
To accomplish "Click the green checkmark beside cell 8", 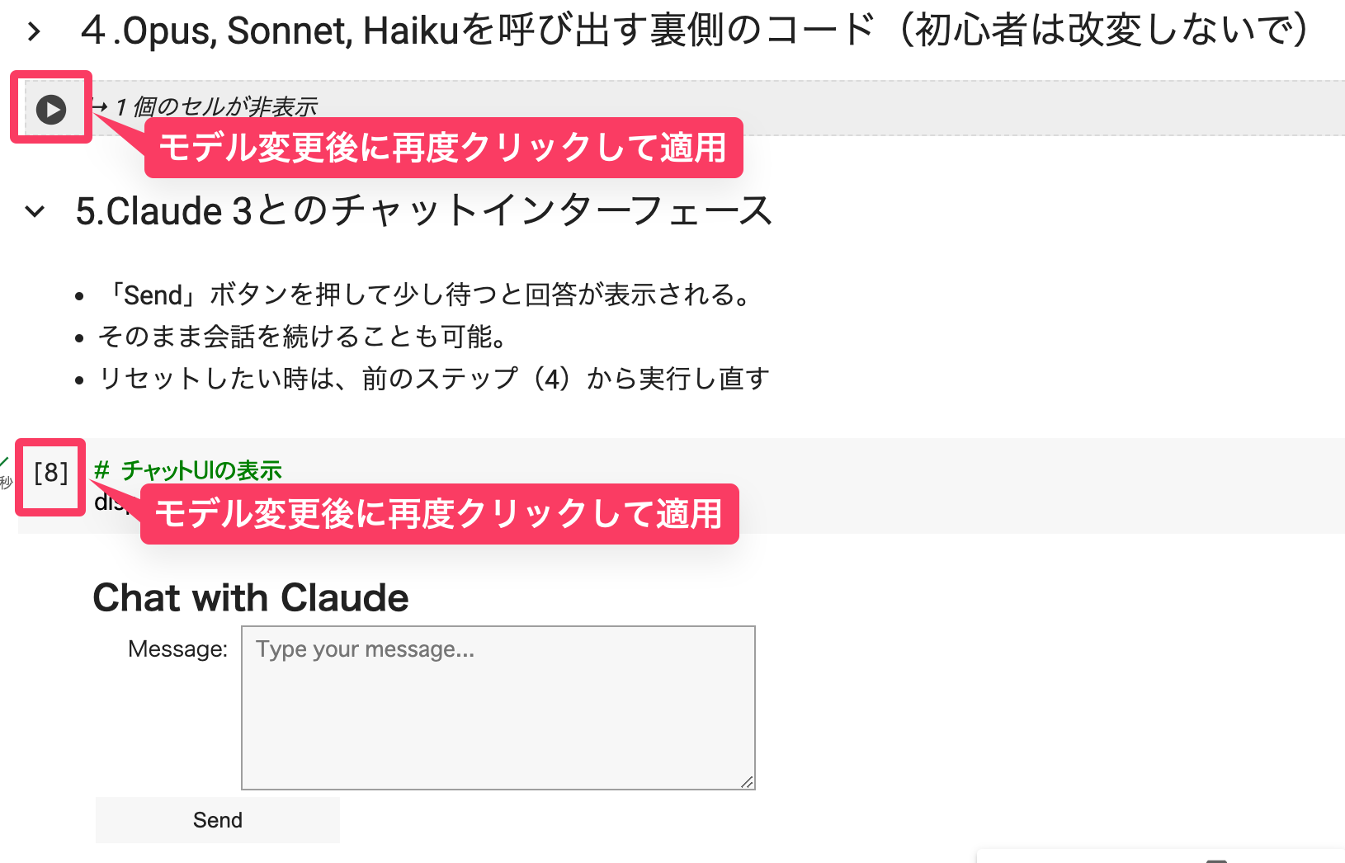I will click(4, 462).
